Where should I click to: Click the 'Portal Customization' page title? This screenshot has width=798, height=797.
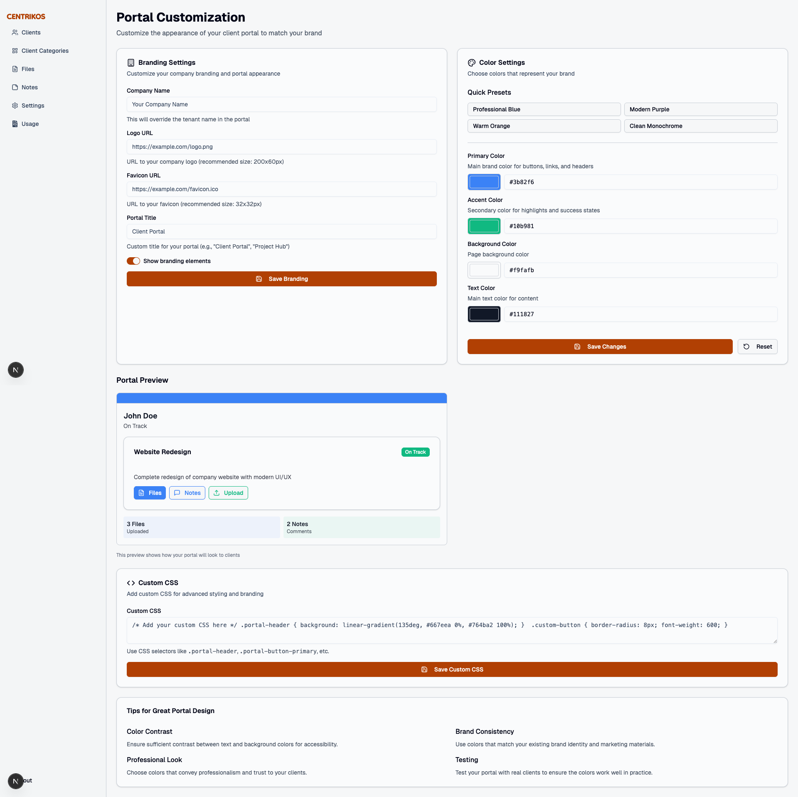(x=181, y=17)
